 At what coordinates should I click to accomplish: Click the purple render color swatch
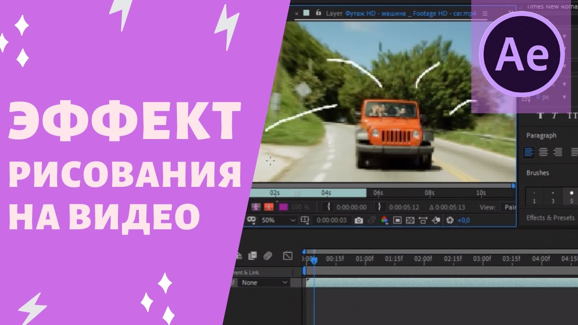click(283, 207)
